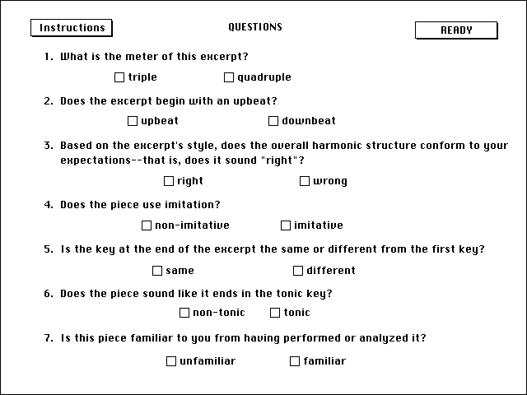Check the "right" harmonic structure box

coord(169,181)
